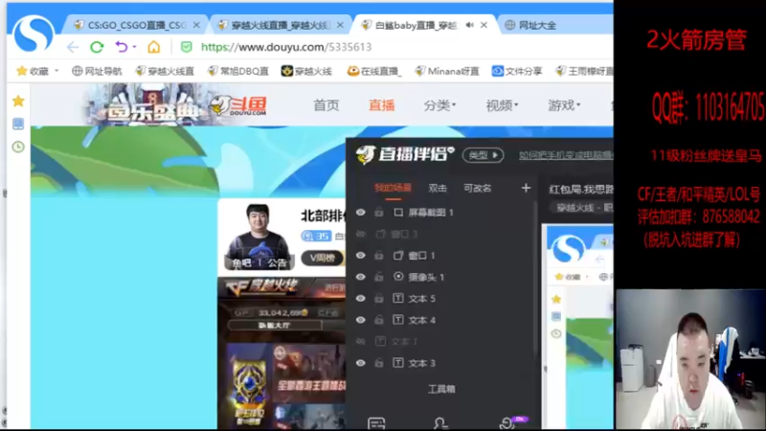Hide the 屏幕截图 1 source
The height and width of the screenshot is (431, 766).
click(361, 212)
